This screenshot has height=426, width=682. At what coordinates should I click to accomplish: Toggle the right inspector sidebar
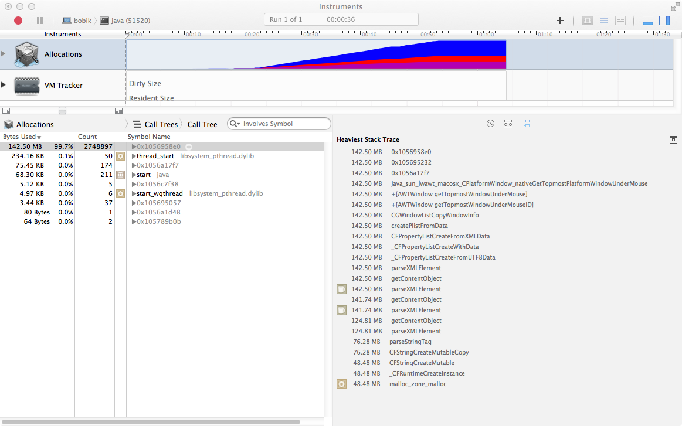click(664, 21)
